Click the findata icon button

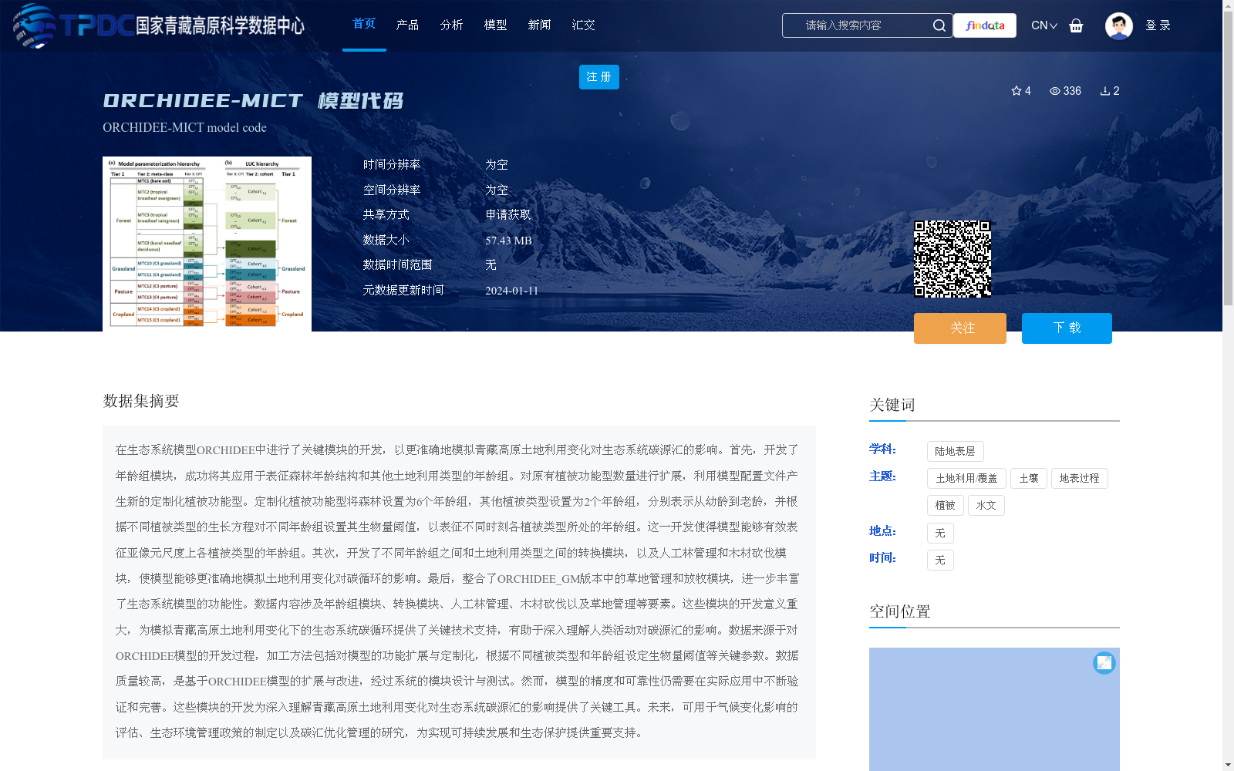coord(984,25)
